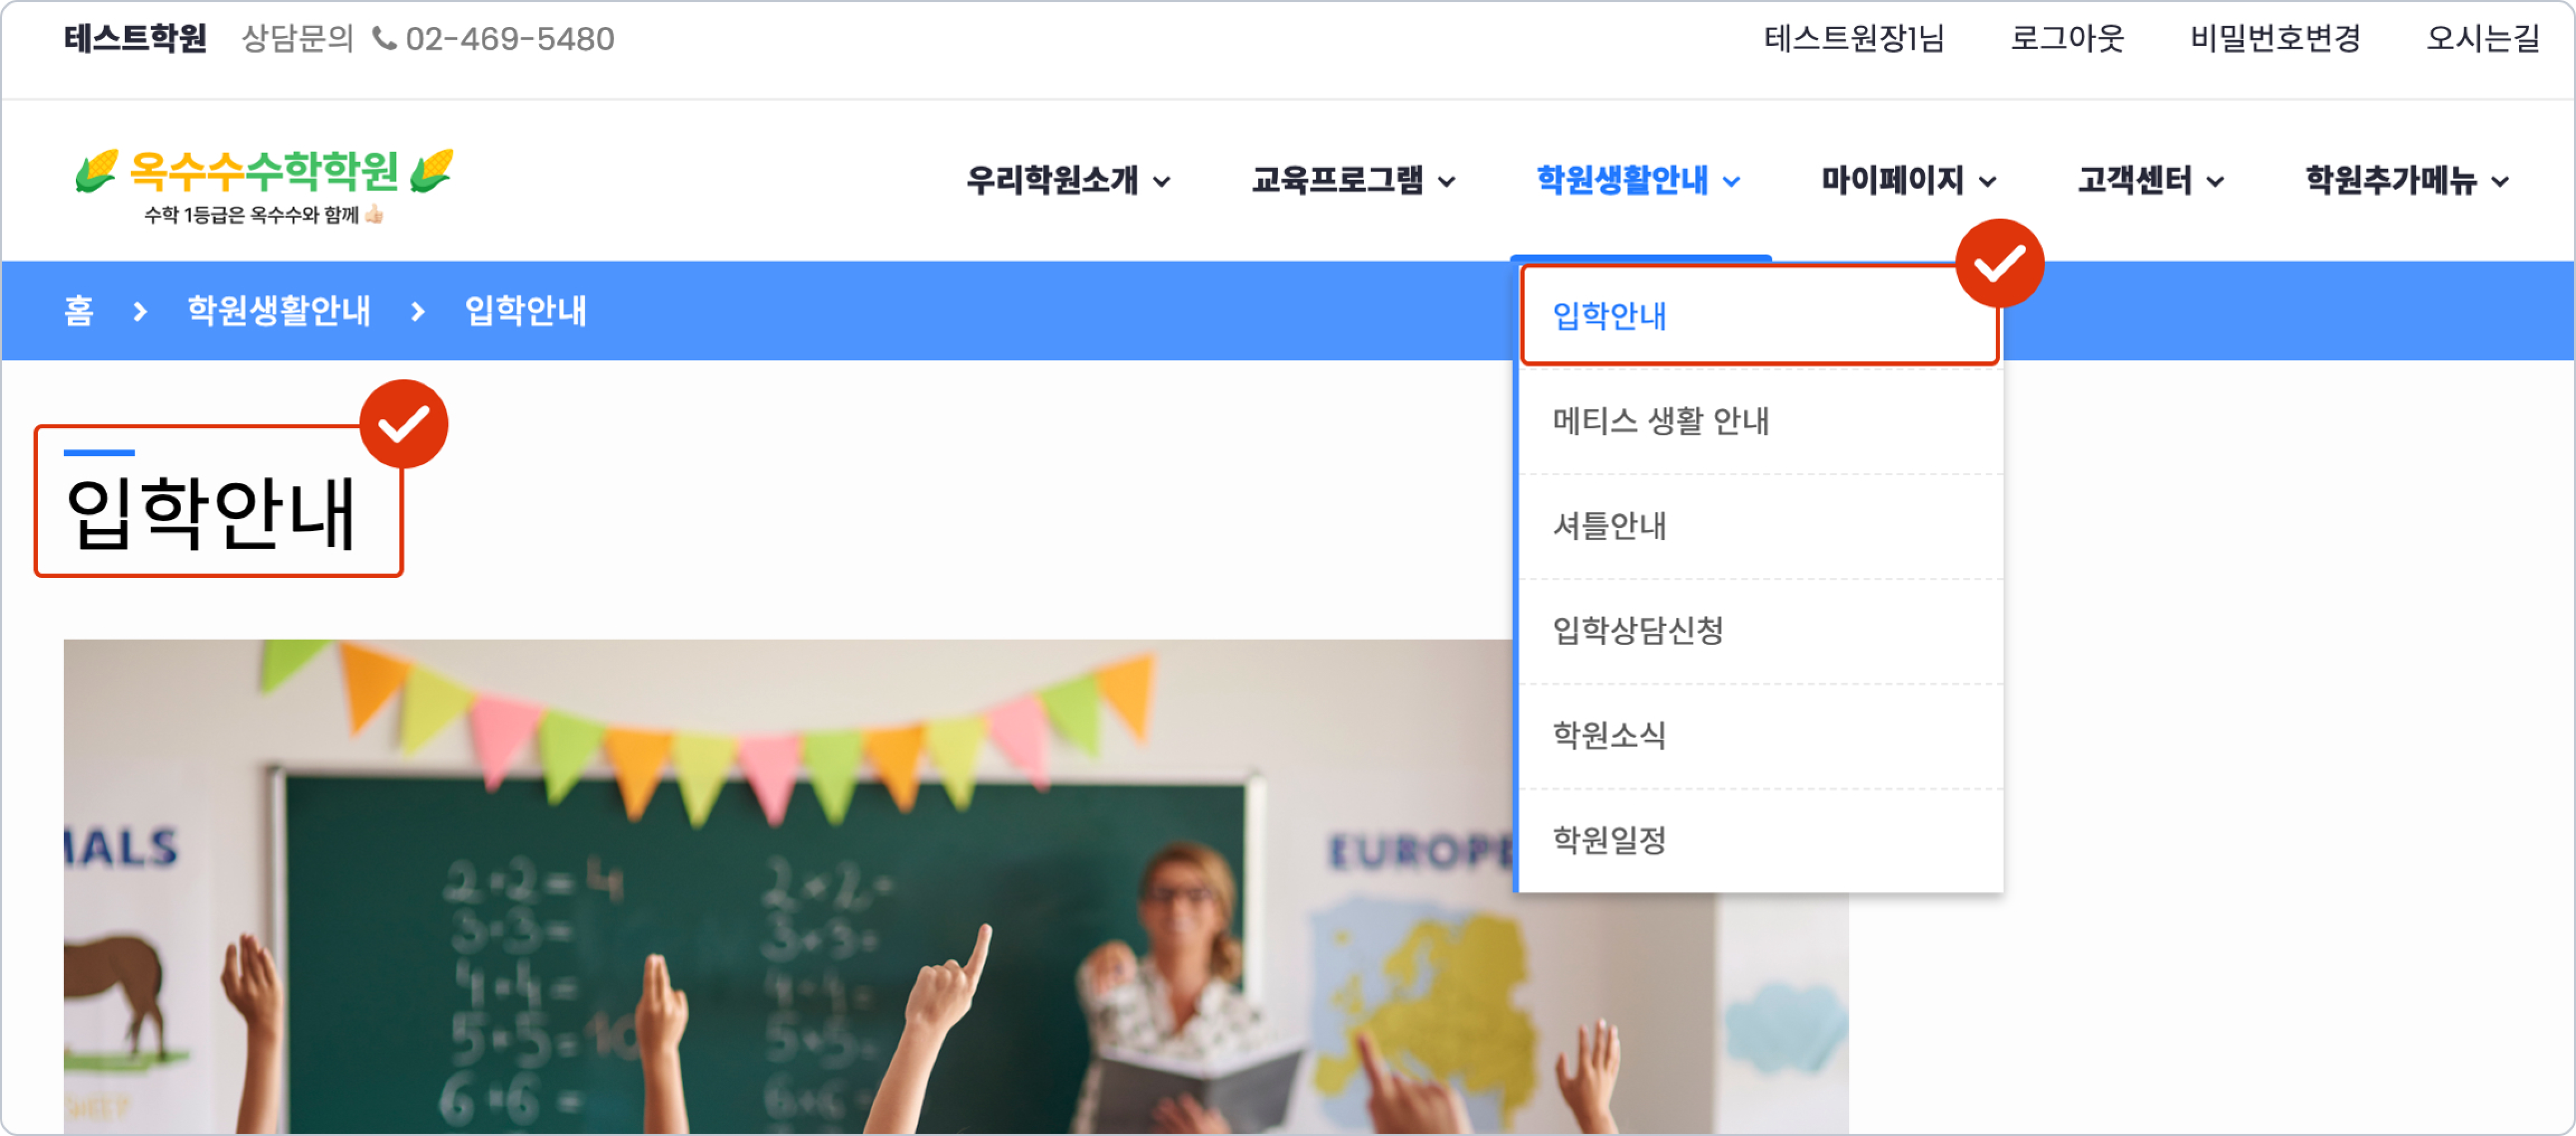Expand the 학원추가메뉴 dropdown arrow

pyautogui.click(x=2501, y=182)
